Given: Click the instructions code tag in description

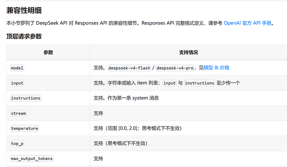Looking at the screenshot, I should click(199, 83).
